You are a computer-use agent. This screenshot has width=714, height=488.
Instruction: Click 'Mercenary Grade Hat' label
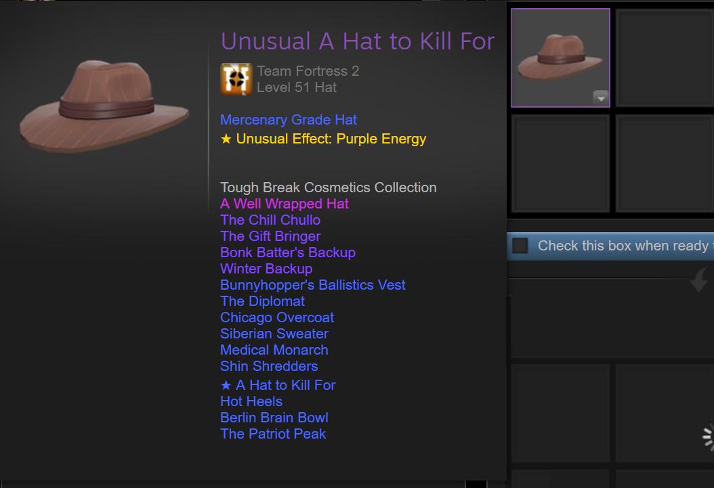click(288, 120)
